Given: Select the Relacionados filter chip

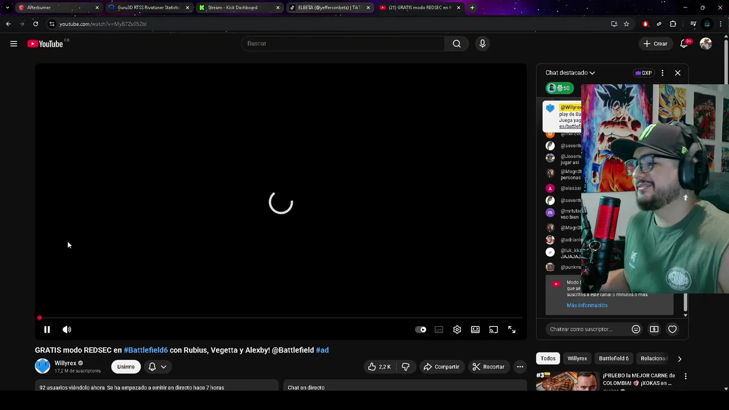Looking at the screenshot, I should (x=654, y=359).
